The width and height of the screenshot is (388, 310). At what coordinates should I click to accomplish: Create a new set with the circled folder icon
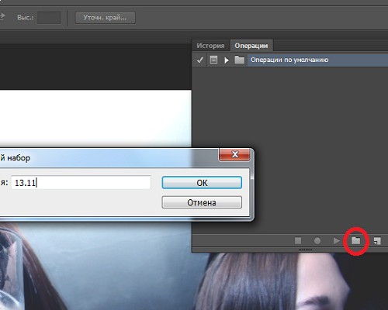click(356, 241)
